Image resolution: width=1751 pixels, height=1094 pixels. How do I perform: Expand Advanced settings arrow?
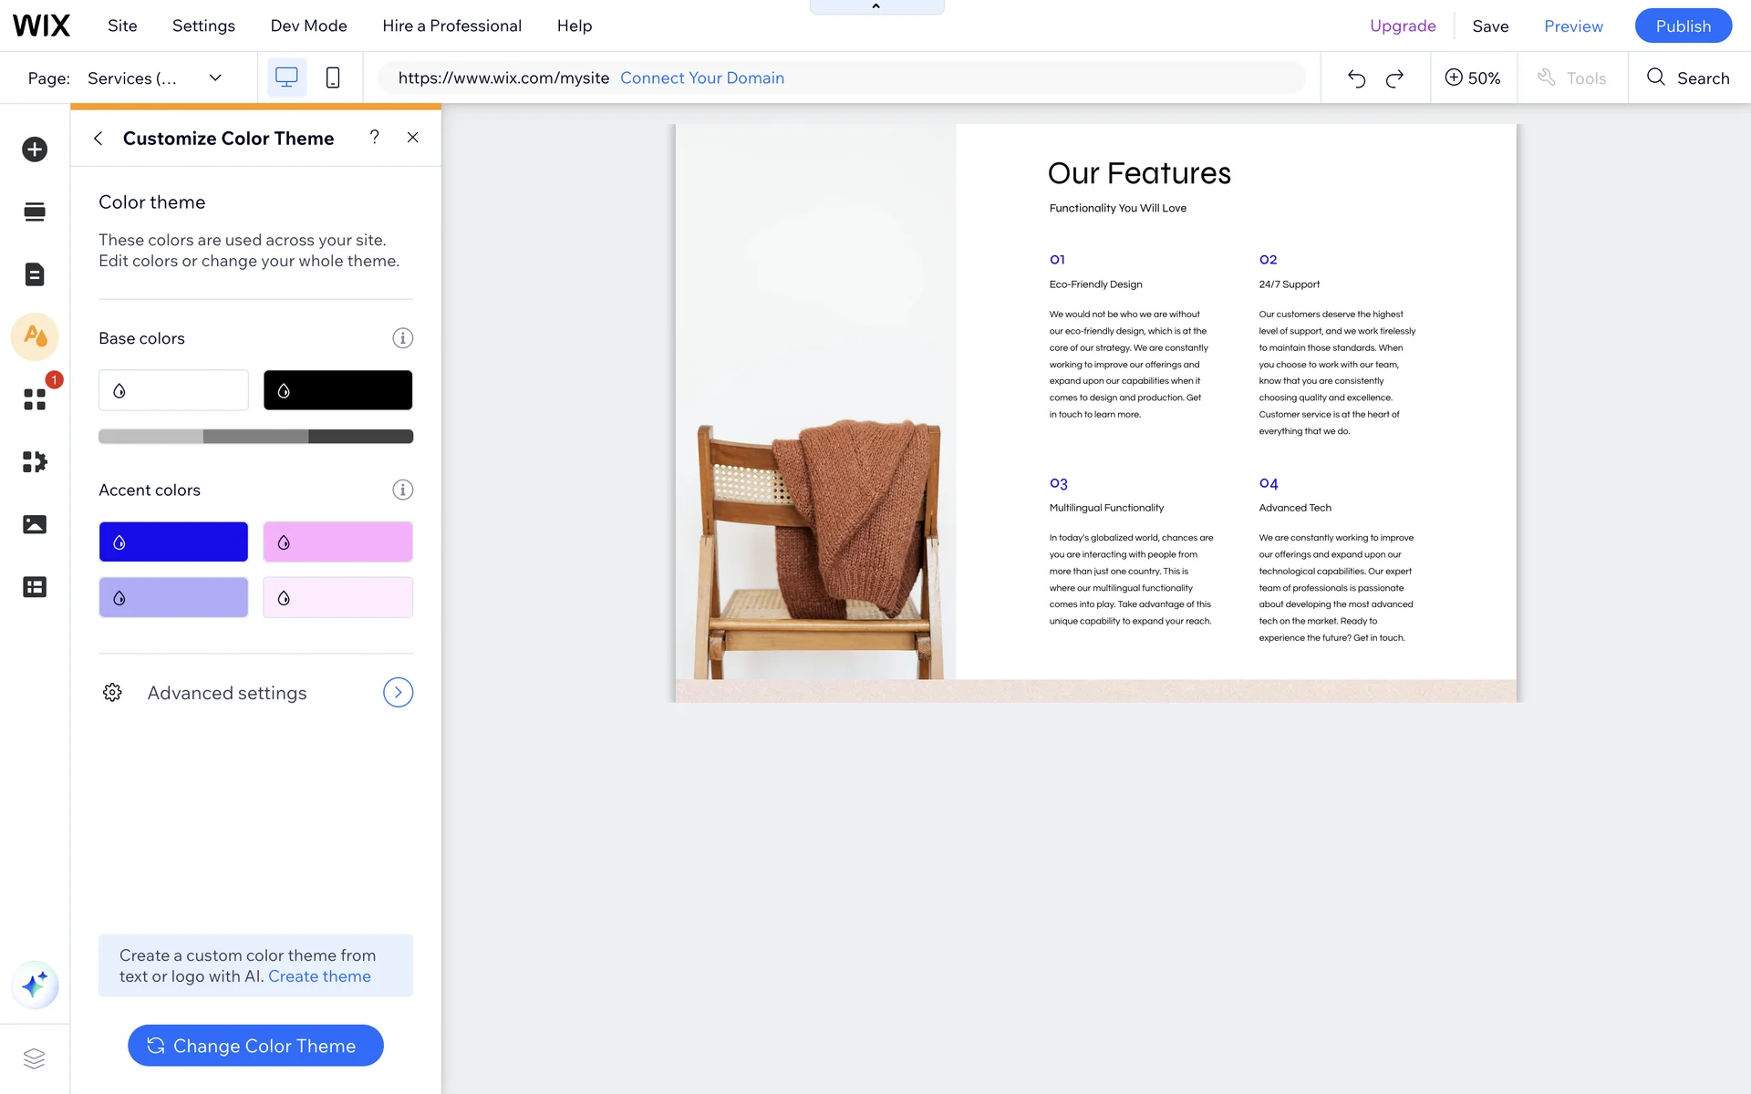(398, 693)
